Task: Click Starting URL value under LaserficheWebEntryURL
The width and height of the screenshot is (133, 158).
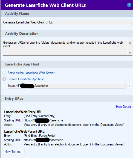Action: click(43, 120)
